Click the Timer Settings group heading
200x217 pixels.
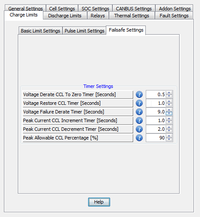(x=98, y=86)
